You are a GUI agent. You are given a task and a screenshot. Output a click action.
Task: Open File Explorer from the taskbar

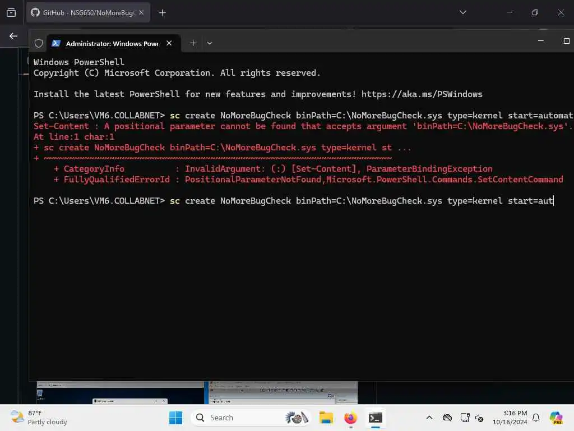(326, 418)
